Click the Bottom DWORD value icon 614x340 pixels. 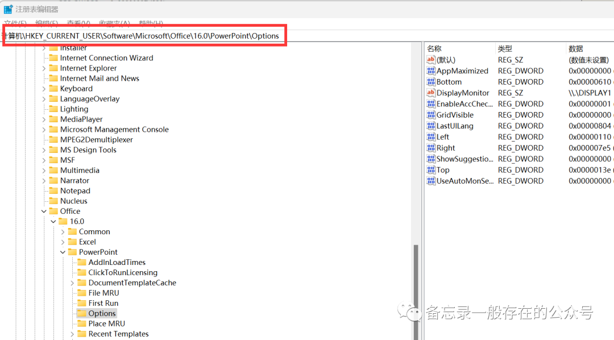click(431, 81)
